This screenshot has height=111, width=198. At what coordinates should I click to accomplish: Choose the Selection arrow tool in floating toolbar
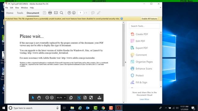(x=33, y=97)
